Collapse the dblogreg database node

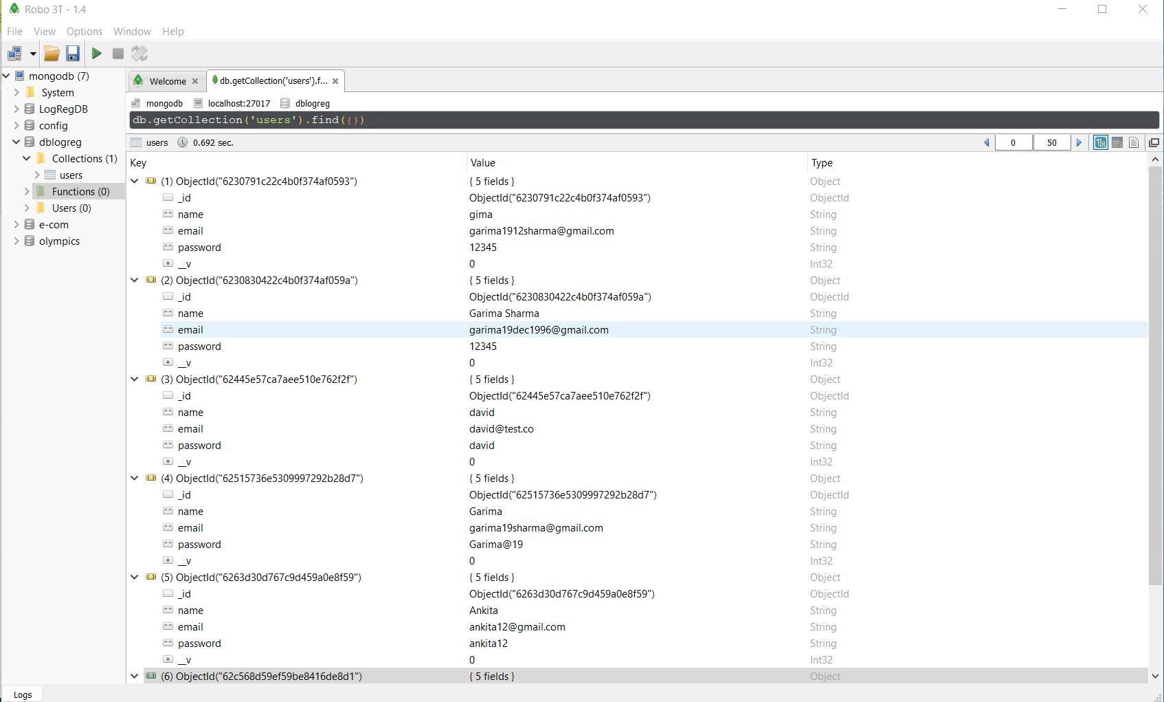coord(16,142)
